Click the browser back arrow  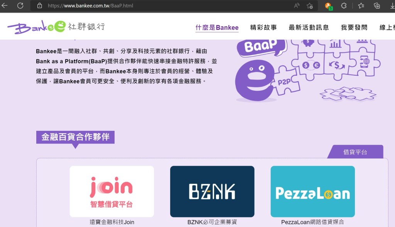tap(4, 5)
